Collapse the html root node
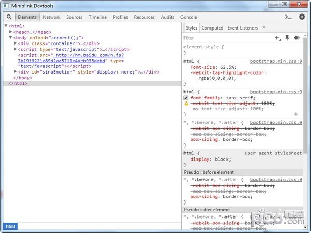Viewport: 311px width, 233px height. 6,26
